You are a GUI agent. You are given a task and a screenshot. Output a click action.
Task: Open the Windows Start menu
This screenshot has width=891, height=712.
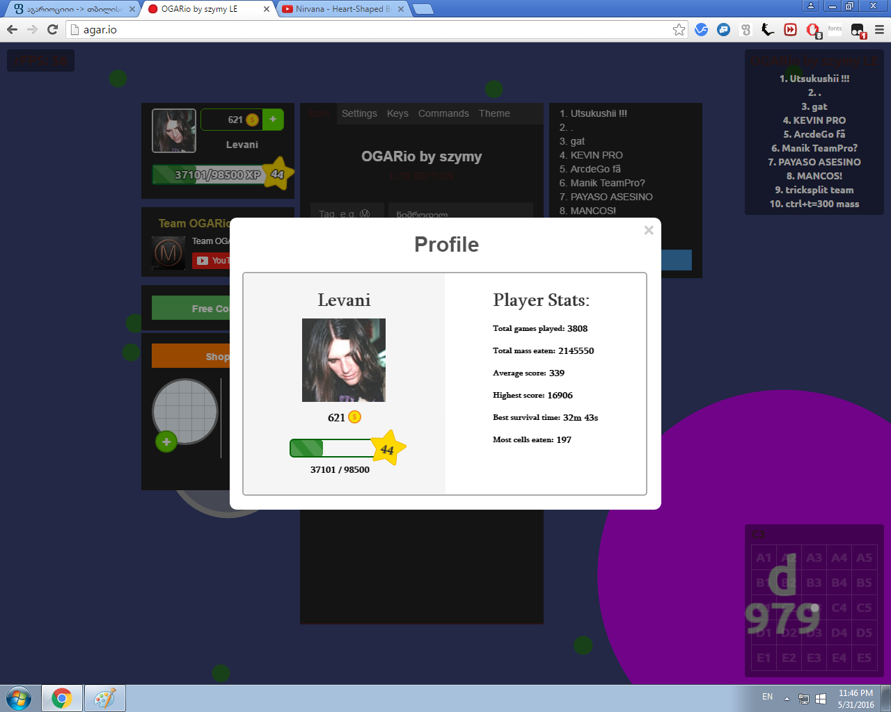18,697
